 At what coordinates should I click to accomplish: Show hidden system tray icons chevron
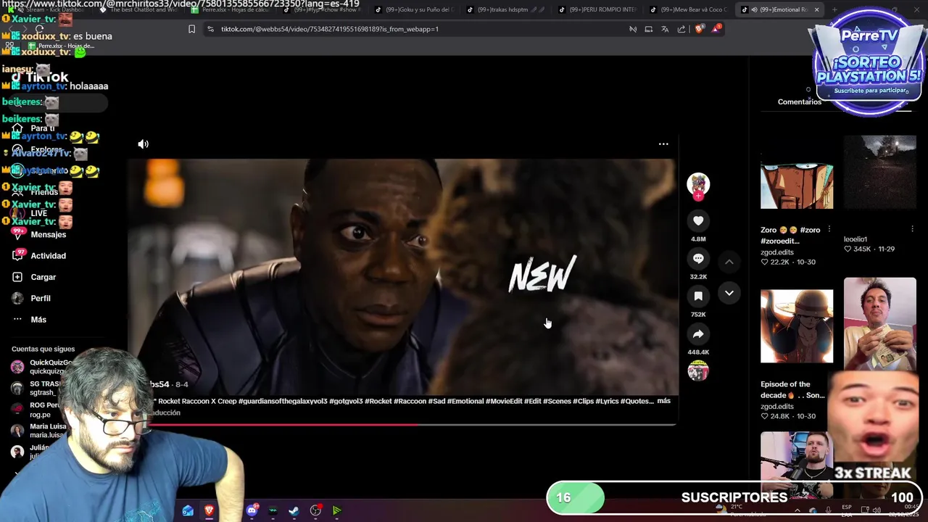click(x=797, y=510)
